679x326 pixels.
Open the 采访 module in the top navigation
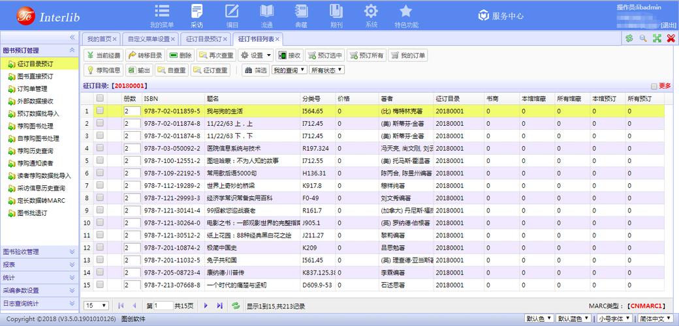[197, 16]
